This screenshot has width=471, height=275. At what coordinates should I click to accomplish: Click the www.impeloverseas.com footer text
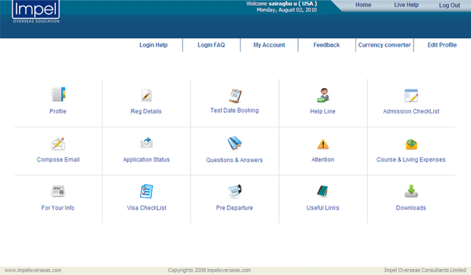pos(33,270)
